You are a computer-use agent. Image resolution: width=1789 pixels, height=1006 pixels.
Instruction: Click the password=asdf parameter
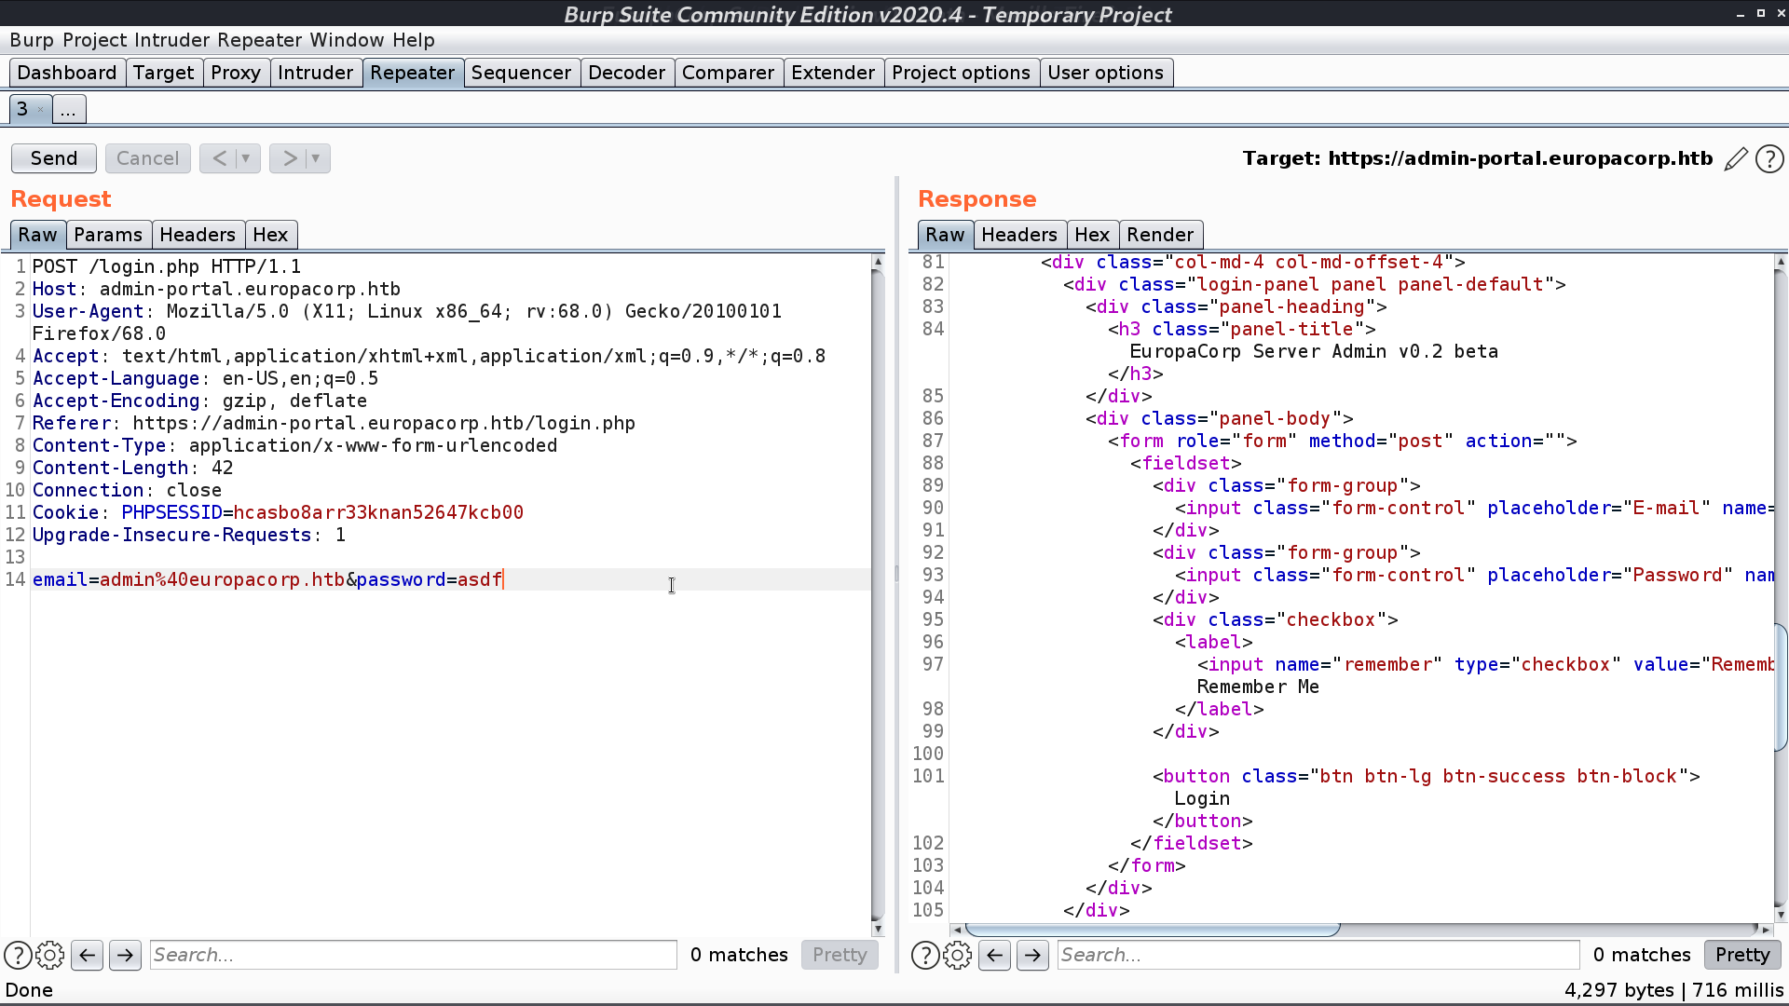[430, 579]
